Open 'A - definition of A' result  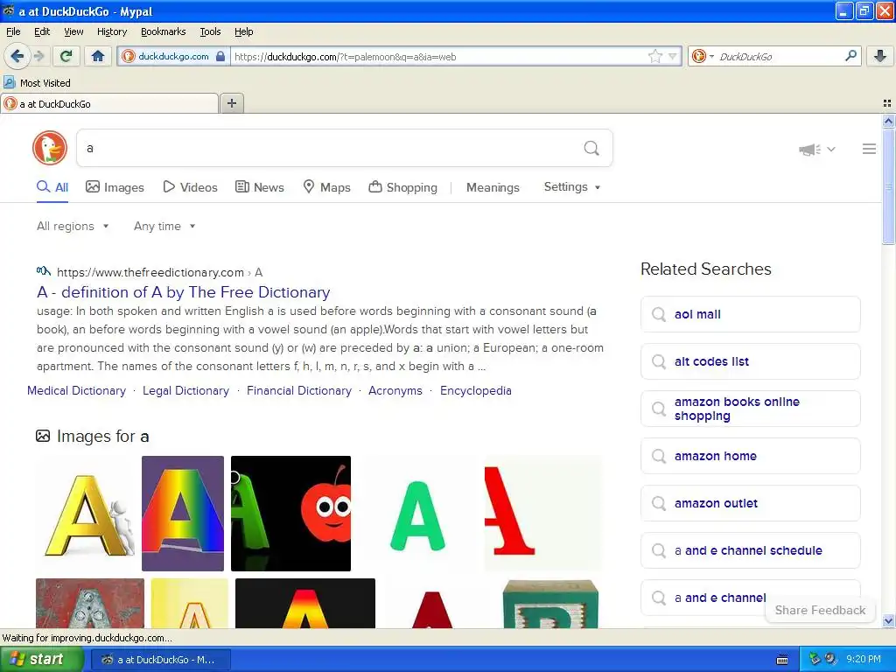[184, 292]
